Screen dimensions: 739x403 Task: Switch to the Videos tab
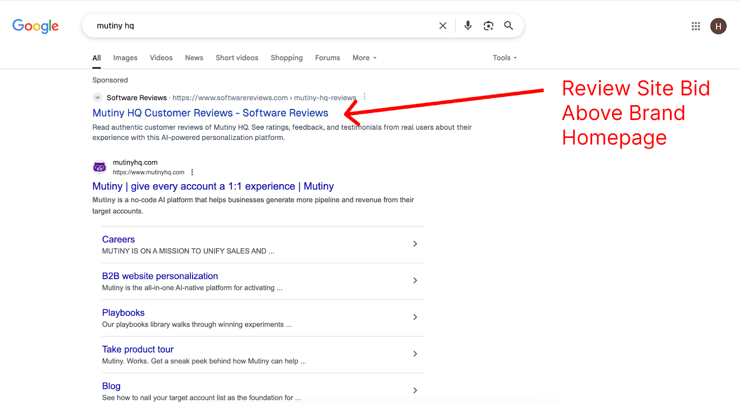pos(161,58)
